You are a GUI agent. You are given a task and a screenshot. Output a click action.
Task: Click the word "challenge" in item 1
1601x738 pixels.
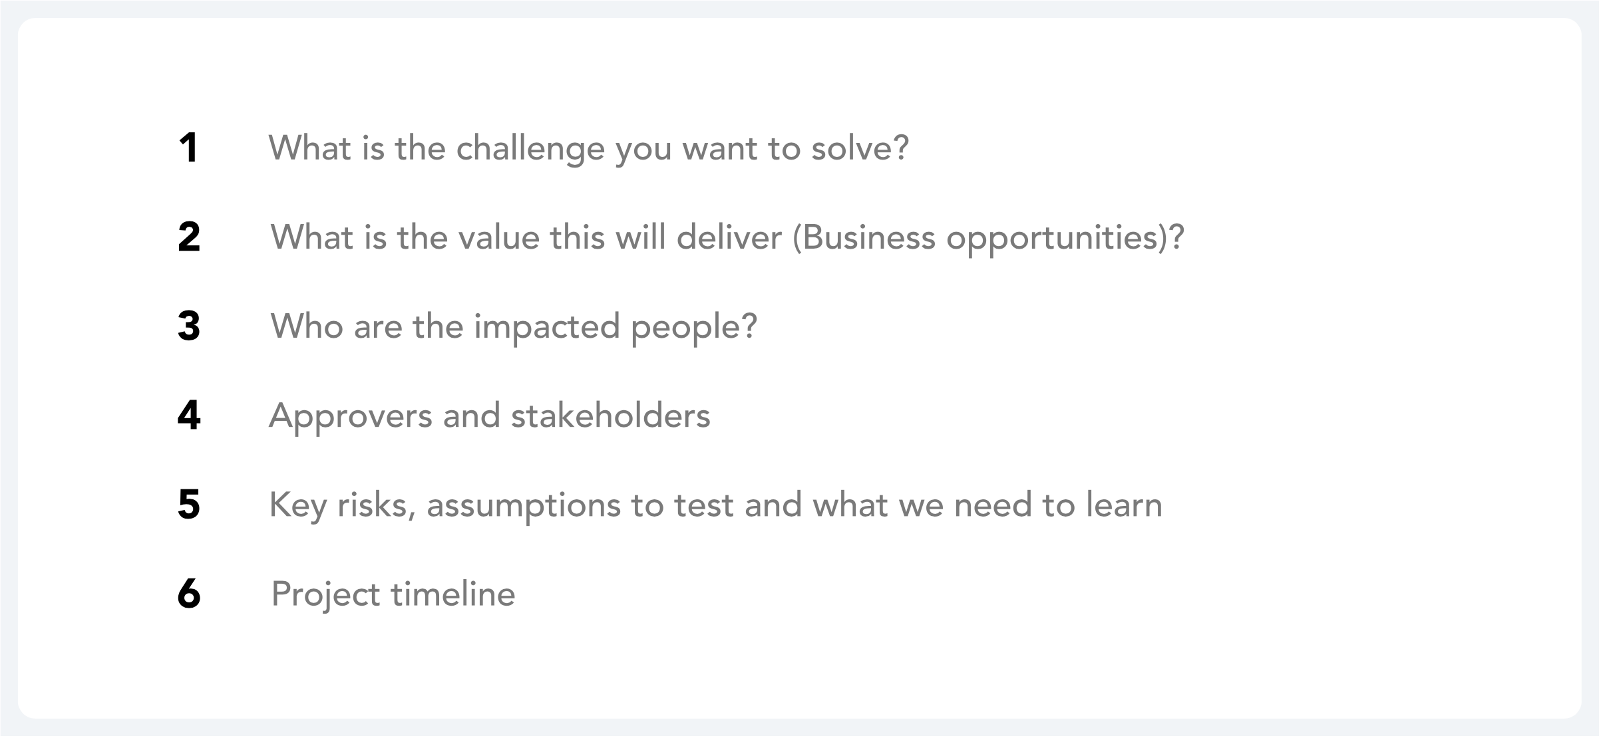point(530,149)
